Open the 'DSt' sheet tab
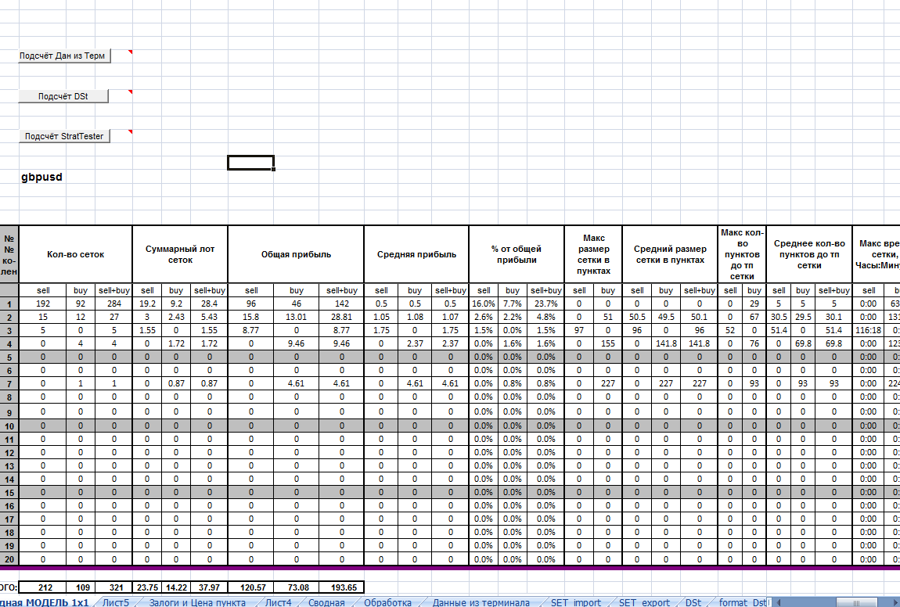900x607 pixels. coord(693,602)
